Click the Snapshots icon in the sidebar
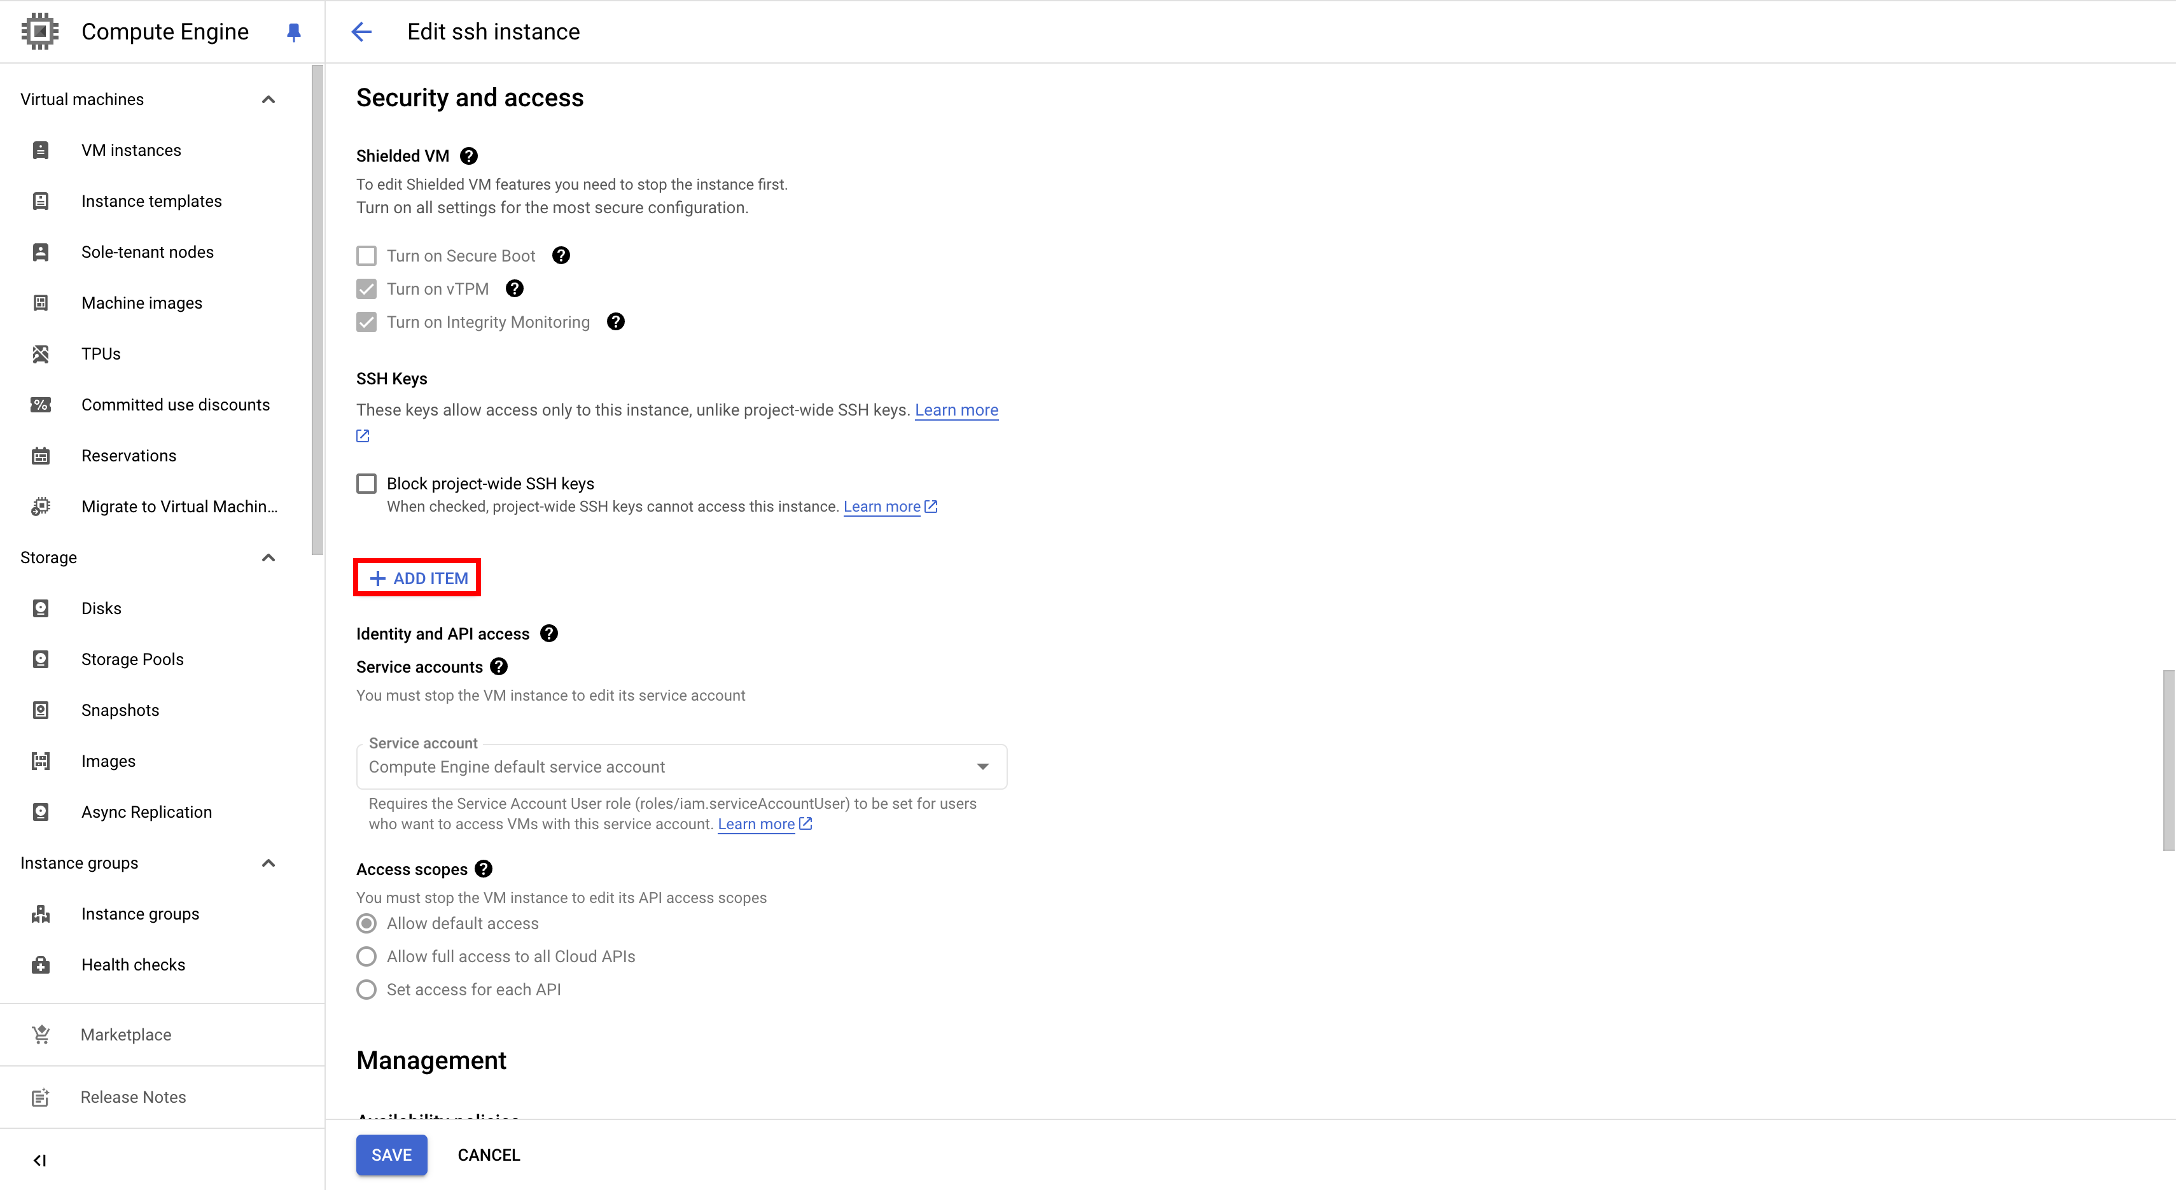This screenshot has height=1190, width=2176. point(41,710)
